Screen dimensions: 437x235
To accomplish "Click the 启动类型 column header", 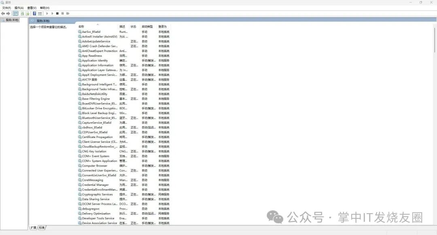I will tap(147, 27).
